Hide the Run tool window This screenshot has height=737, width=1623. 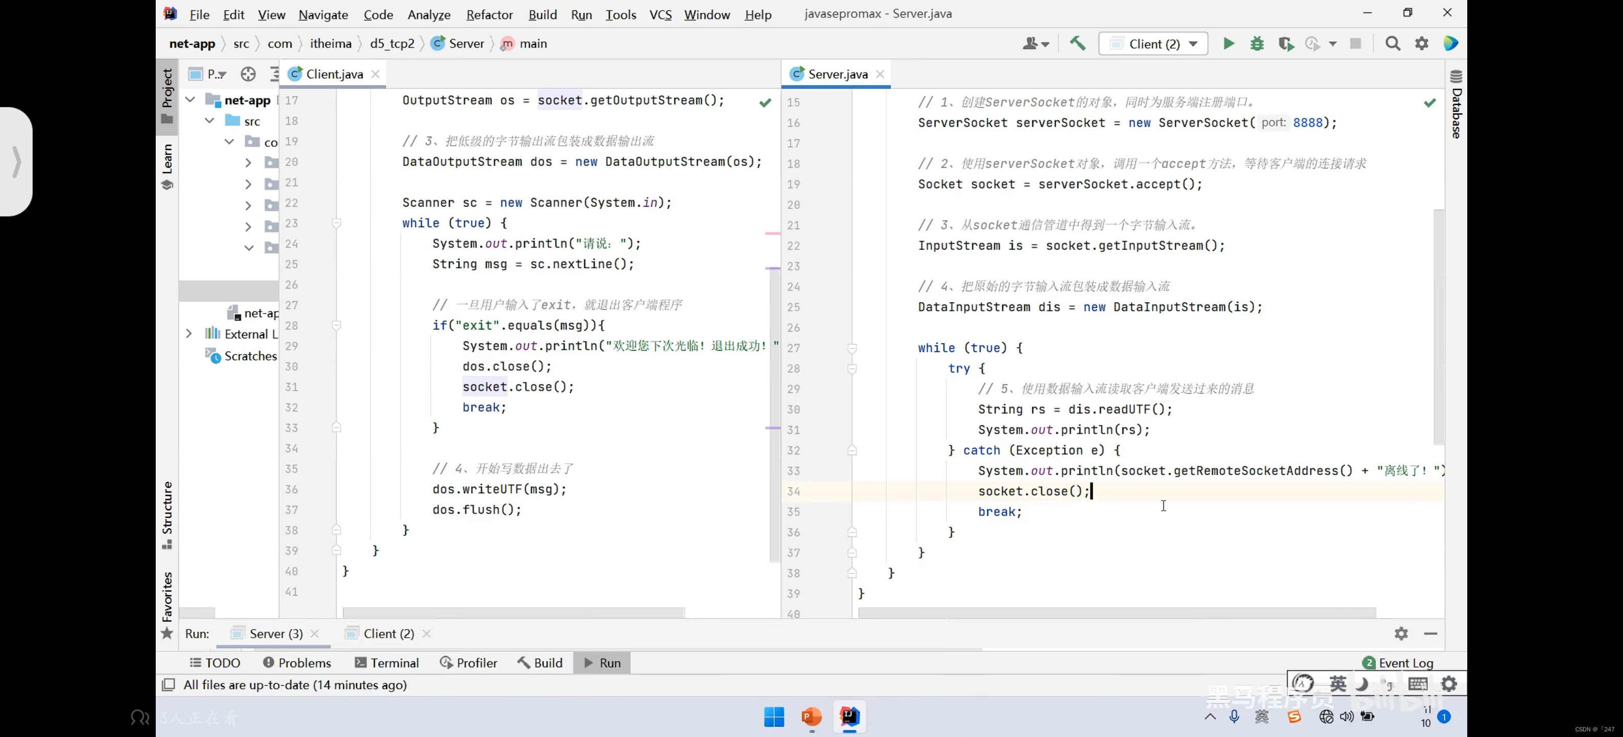(x=1430, y=634)
